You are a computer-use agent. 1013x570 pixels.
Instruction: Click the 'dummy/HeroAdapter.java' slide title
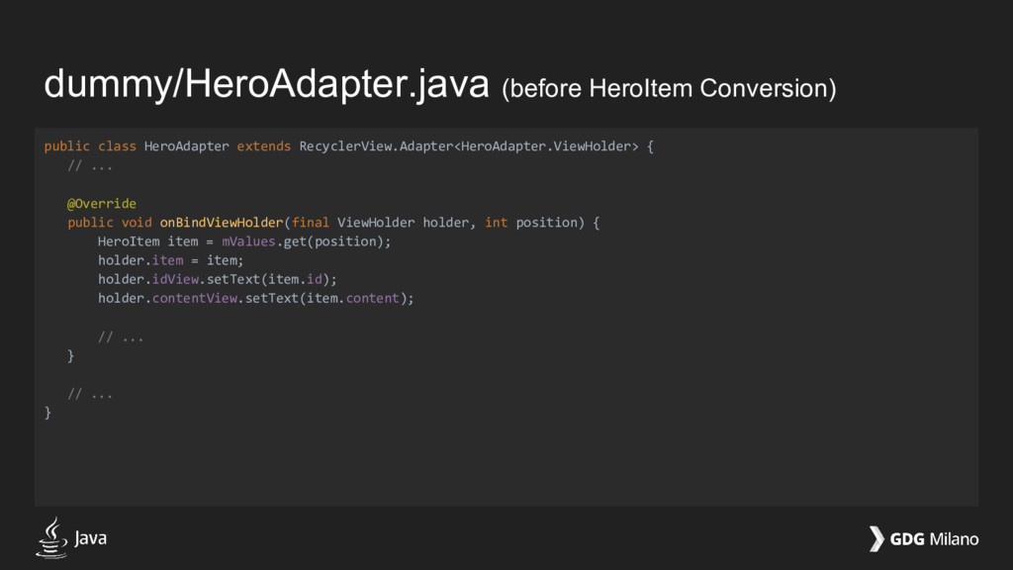coord(266,85)
